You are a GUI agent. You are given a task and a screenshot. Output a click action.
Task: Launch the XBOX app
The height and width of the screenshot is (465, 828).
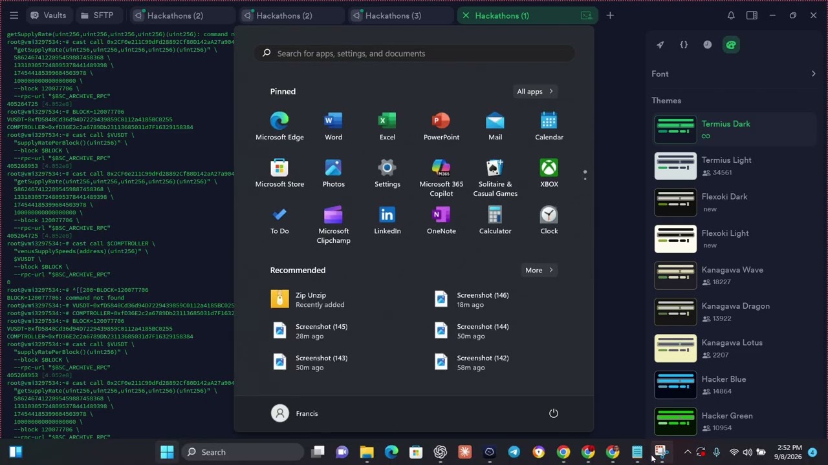click(549, 173)
